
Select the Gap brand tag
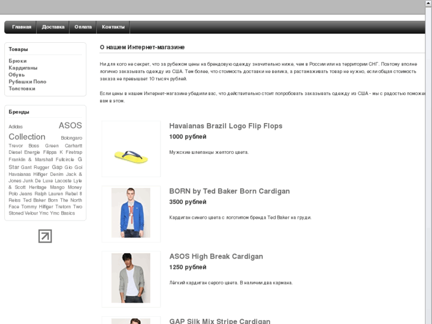click(x=57, y=167)
